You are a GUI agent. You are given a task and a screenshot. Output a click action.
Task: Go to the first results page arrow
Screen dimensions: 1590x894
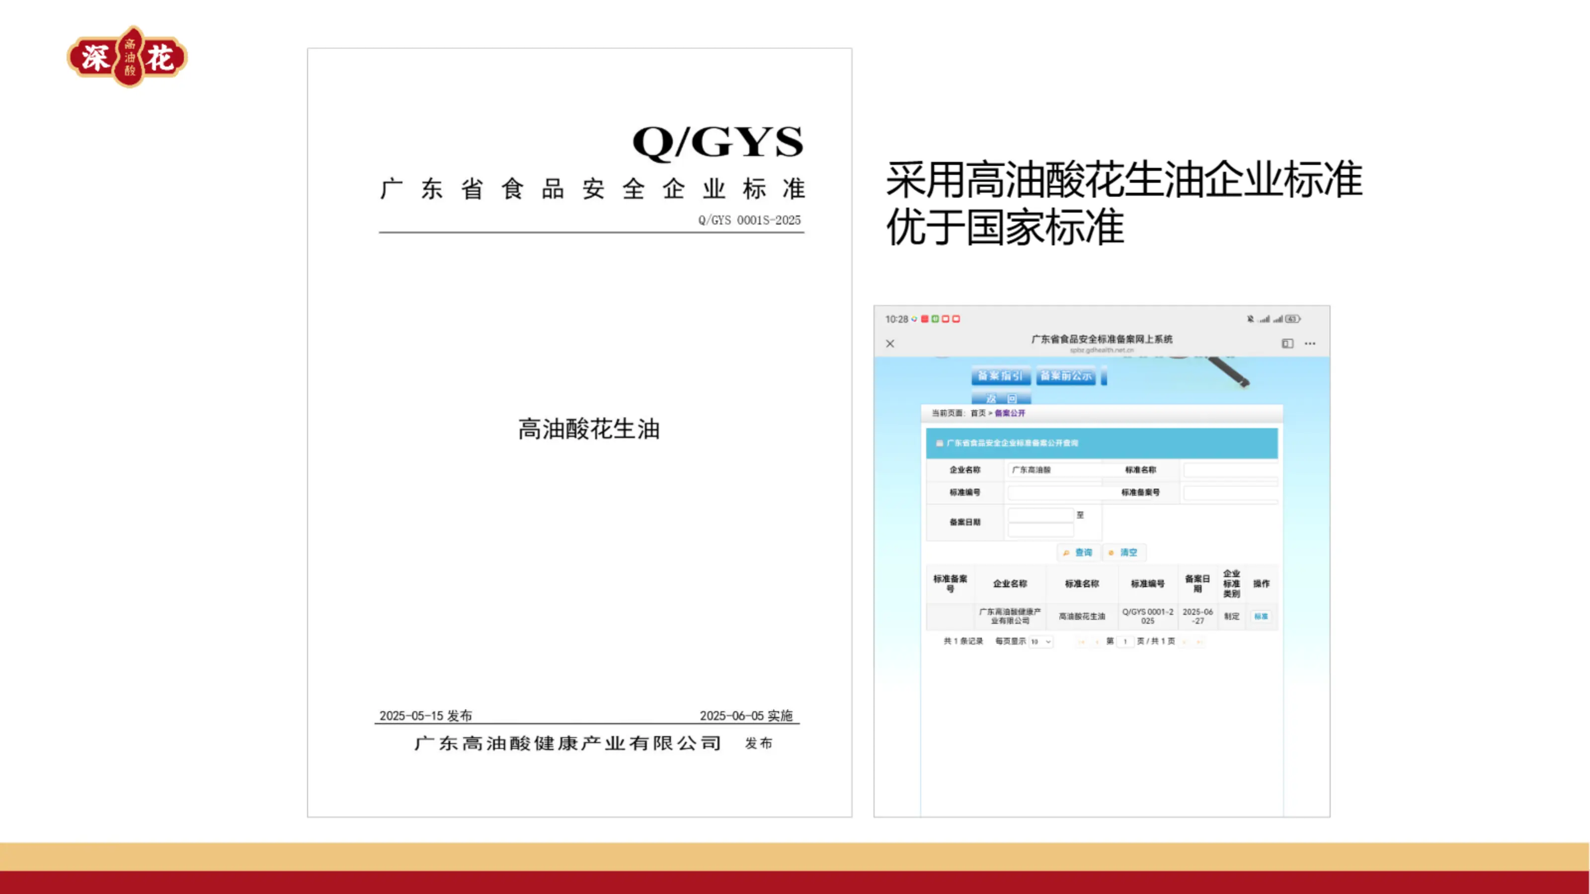click(1081, 642)
